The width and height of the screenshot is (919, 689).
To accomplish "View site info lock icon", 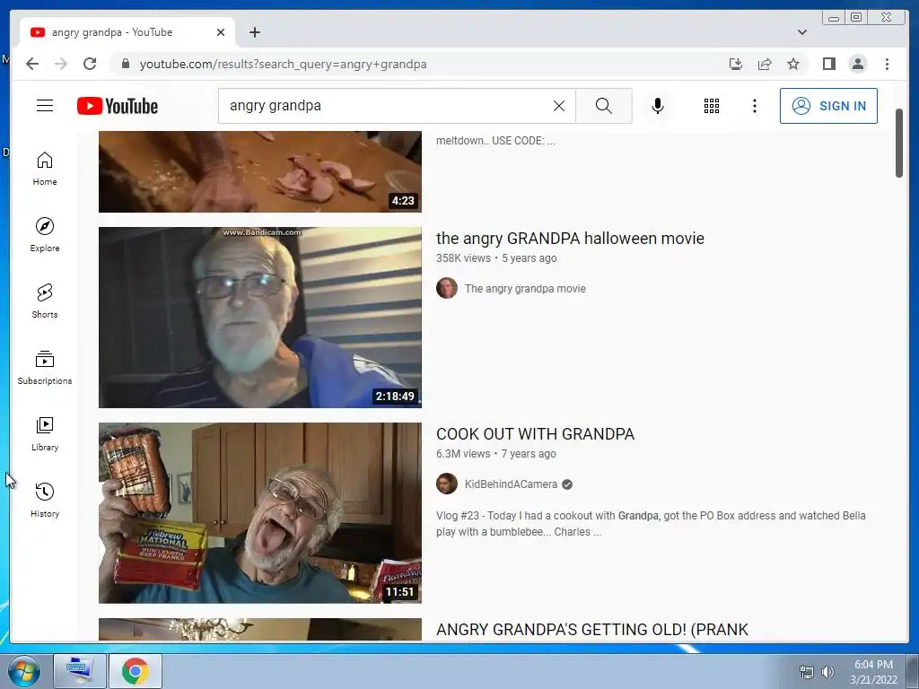I will coord(125,64).
